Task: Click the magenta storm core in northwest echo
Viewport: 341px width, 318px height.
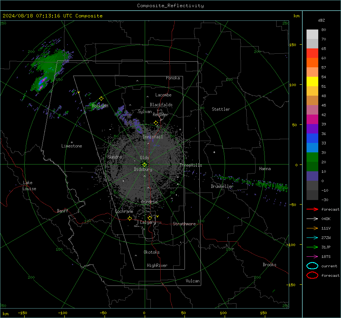Action: 43,80
